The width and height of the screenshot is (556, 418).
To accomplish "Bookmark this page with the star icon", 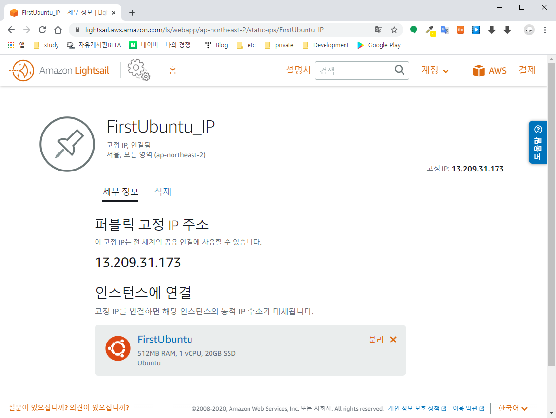I will click(x=394, y=30).
